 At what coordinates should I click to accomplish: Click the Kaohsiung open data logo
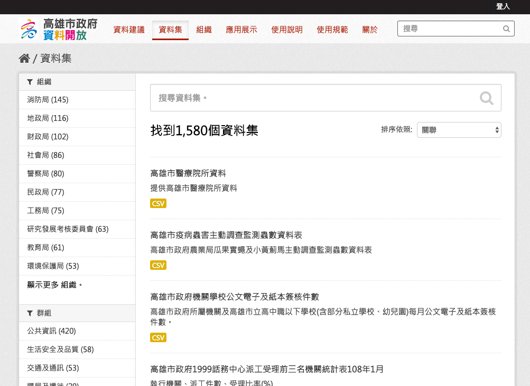pos(58,30)
